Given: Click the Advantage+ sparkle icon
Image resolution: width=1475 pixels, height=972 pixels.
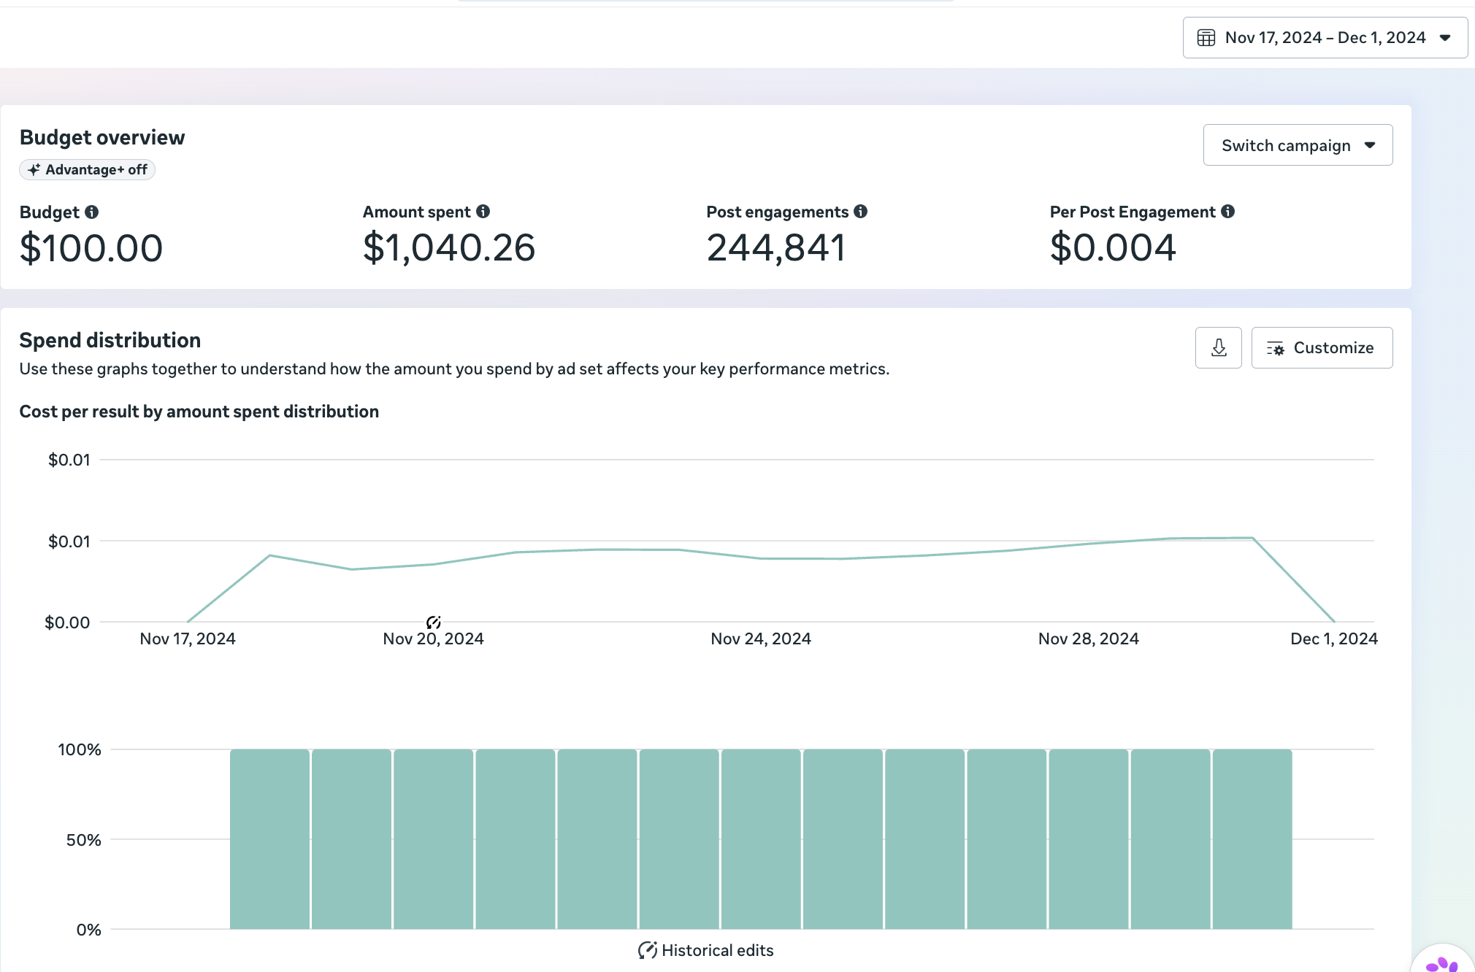Looking at the screenshot, I should click(x=34, y=170).
